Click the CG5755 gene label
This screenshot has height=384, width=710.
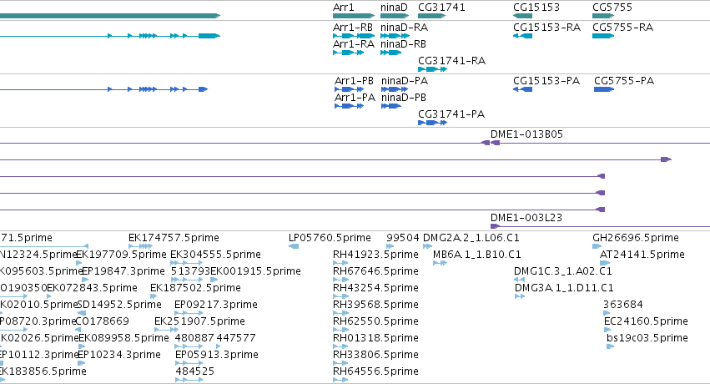(612, 8)
